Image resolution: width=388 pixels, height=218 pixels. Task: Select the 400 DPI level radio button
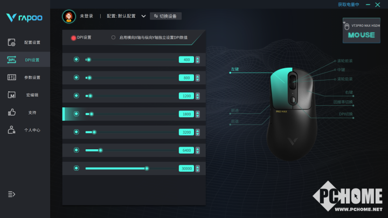[76, 60]
